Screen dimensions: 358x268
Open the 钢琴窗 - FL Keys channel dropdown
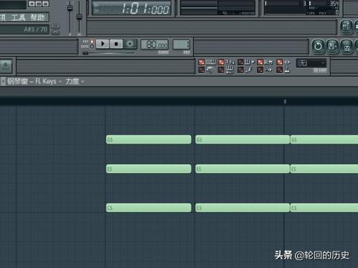coord(34,81)
